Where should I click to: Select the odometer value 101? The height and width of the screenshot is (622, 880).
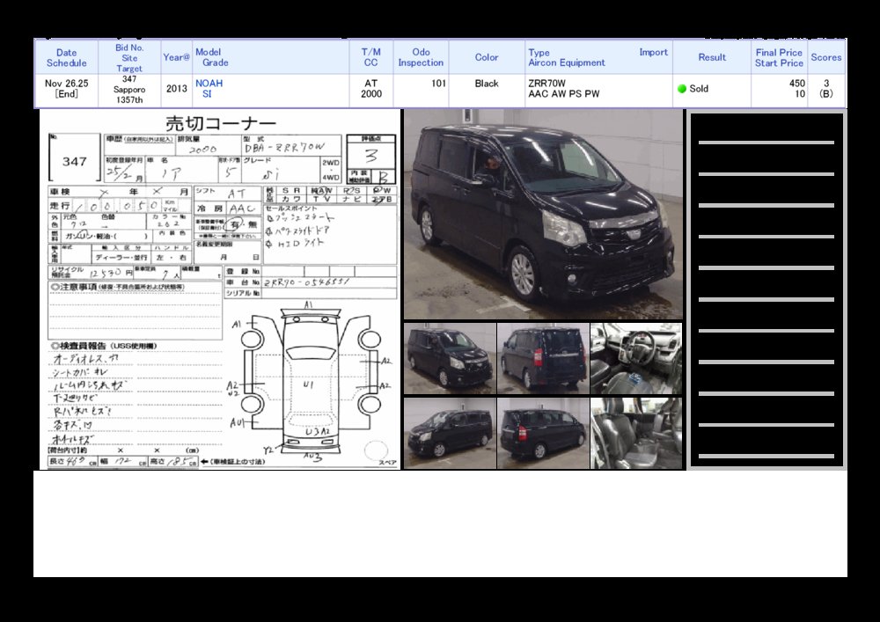pos(439,83)
